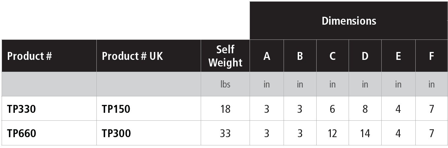Click dimension column header A
This screenshot has width=448, height=148.
tap(267, 57)
